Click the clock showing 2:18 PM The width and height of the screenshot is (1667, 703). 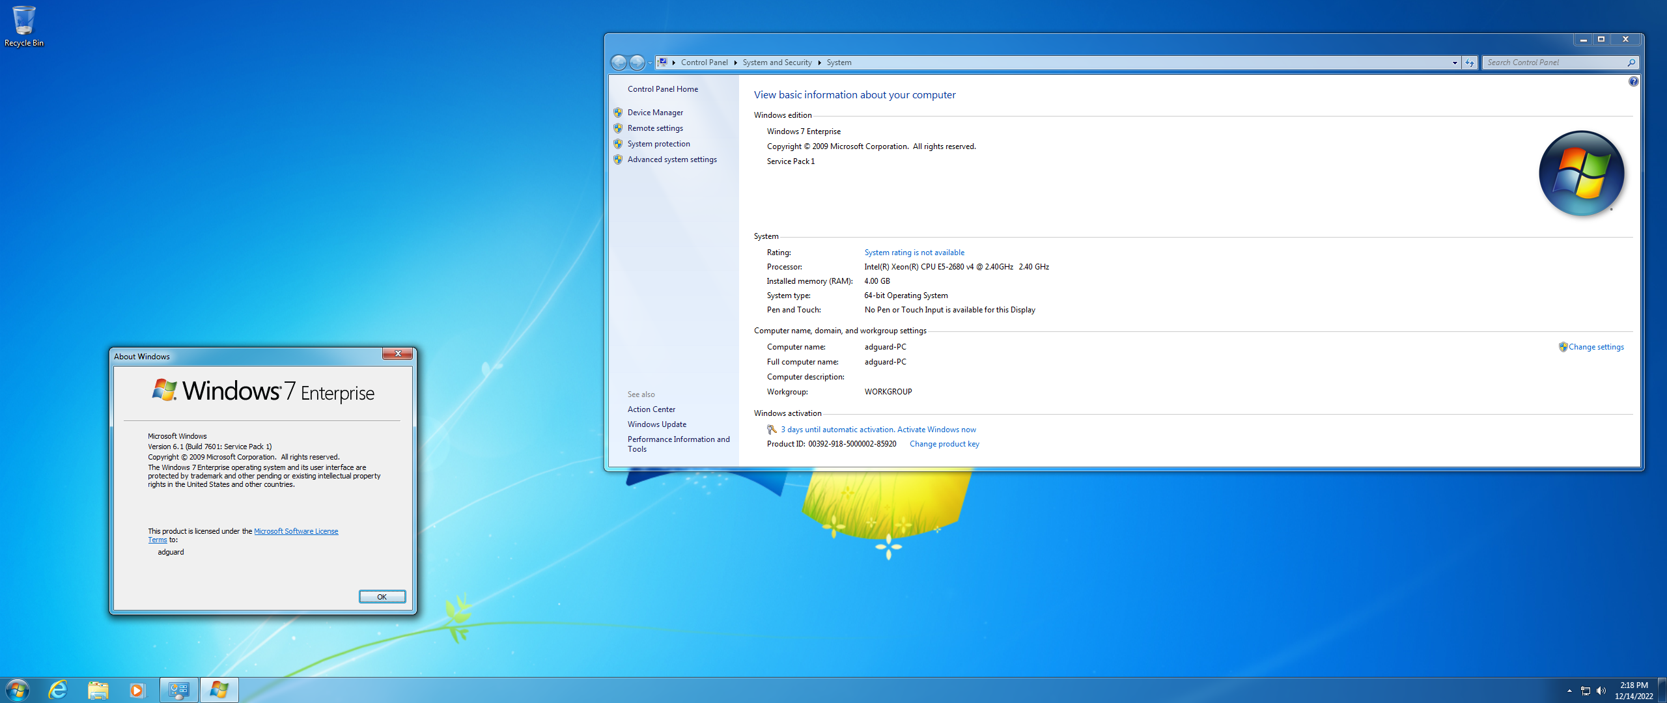1634,685
